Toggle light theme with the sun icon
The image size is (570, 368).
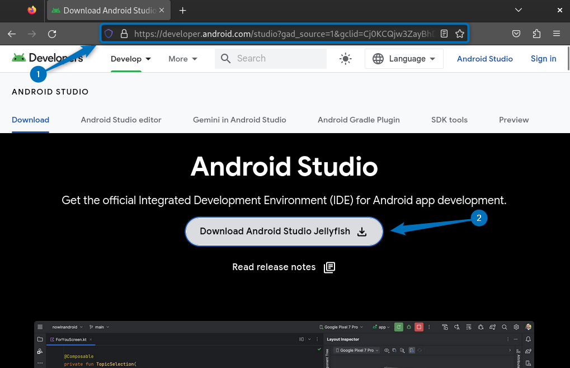point(345,58)
